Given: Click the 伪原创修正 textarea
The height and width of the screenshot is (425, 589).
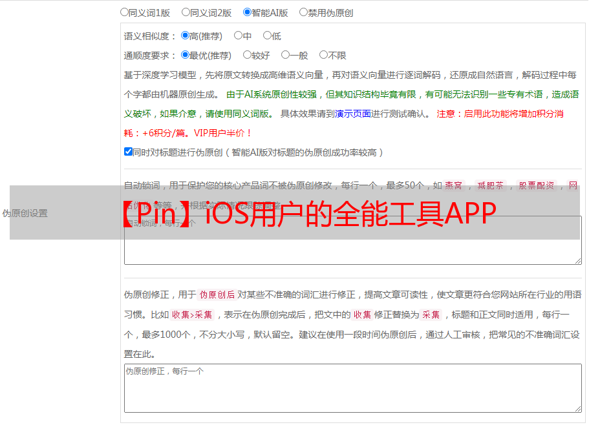Looking at the screenshot, I should [x=353, y=388].
